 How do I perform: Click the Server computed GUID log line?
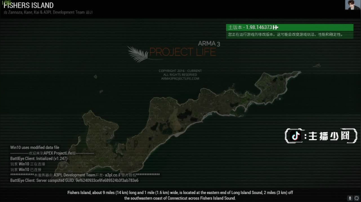(x=74, y=180)
